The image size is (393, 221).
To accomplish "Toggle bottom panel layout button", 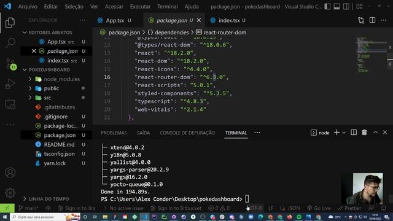I will point(337,7).
